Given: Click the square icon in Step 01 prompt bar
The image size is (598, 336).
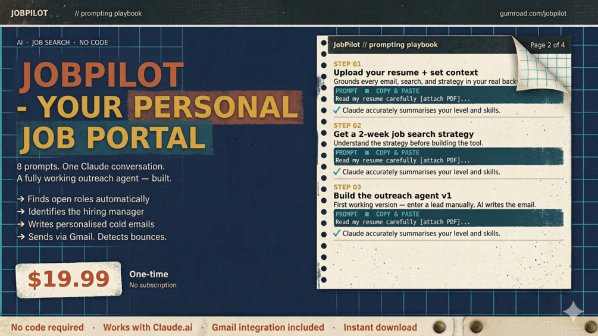Looking at the screenshot, I should (367, 91).
